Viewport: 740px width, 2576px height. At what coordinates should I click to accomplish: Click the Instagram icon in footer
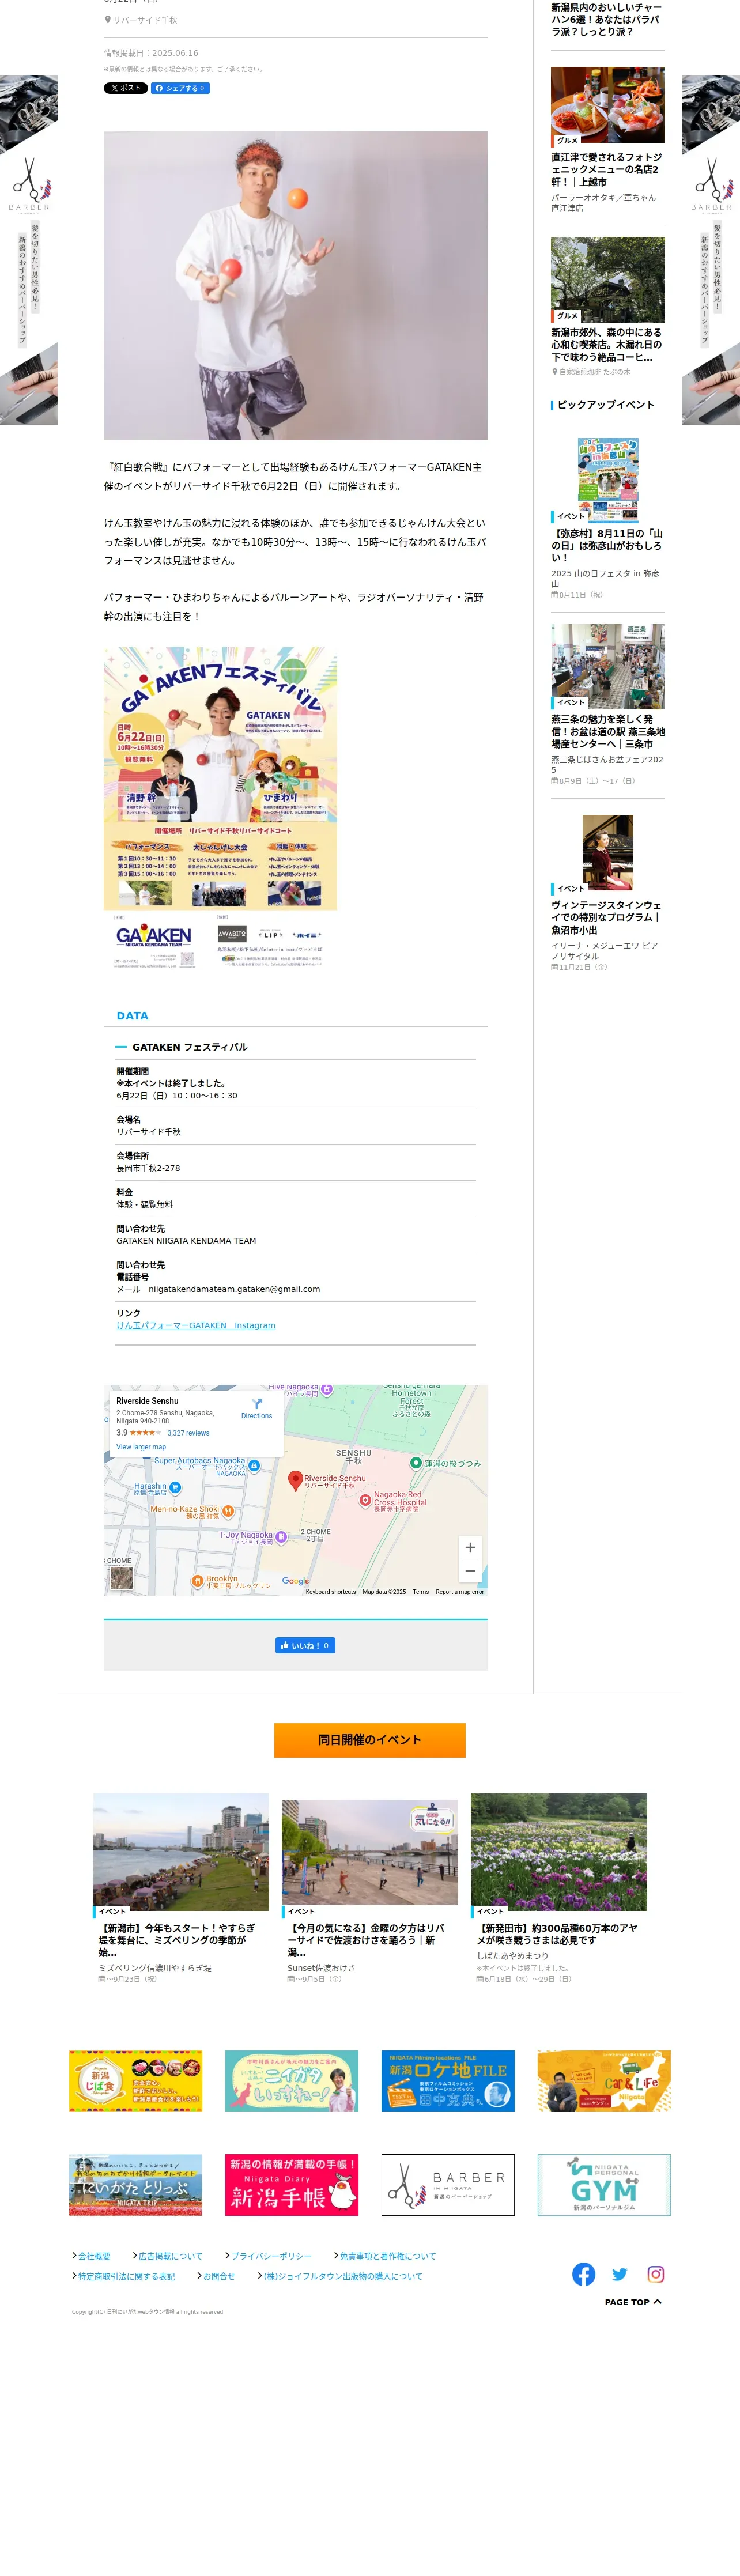click(656, 2274)
